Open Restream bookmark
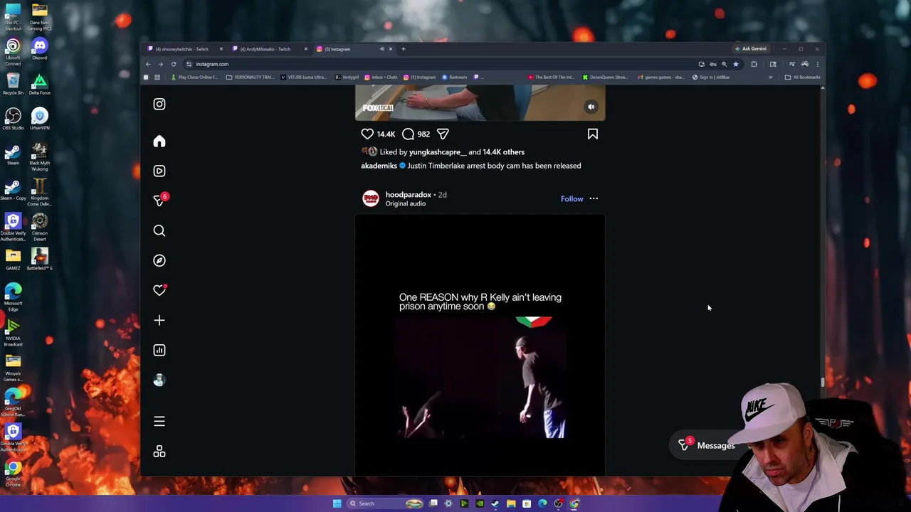 tap(455, 77)
